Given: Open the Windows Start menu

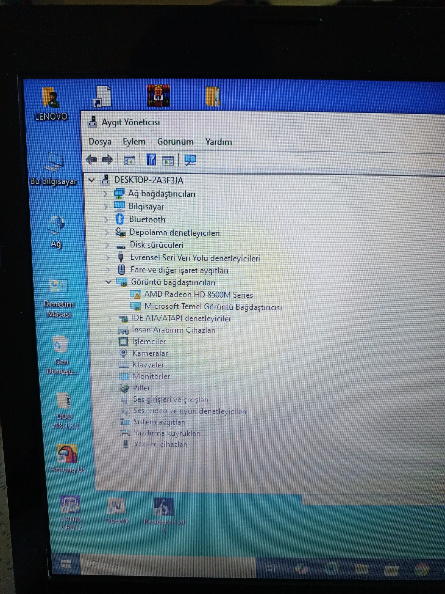Looking at the screenshot, I should [x=66, y=564].
